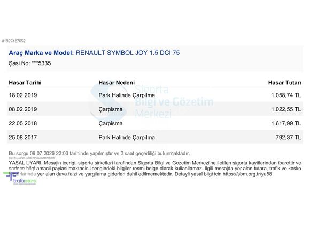This screenshot has height=232, width=310.
Task: Select the date 25.08.2017
Action: pos(23,137)
